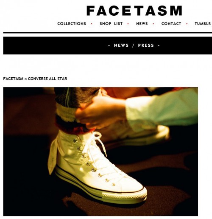The height and width of the screenshot is (219, 212).
Task: Click the slash between NEWS and PRESS
Action: point(133,45)
